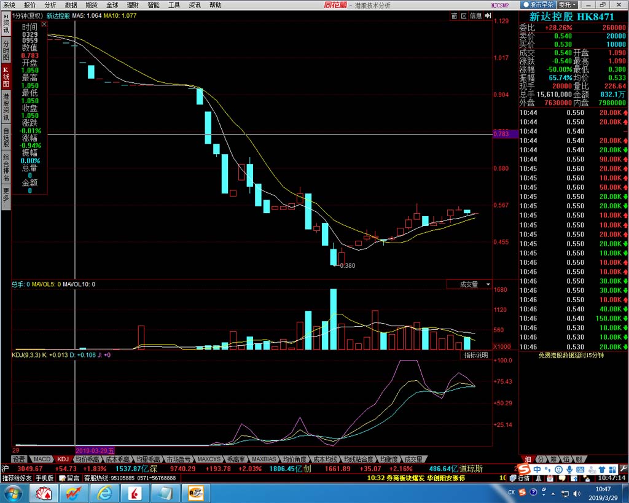Open the 股市早茶 morning tea button
The image size is (629, 503).
(538, 5)
